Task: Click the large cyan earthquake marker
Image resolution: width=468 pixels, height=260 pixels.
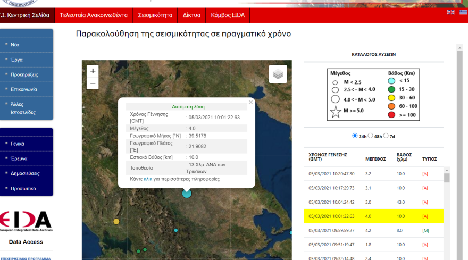Action: tap(187, 193)
